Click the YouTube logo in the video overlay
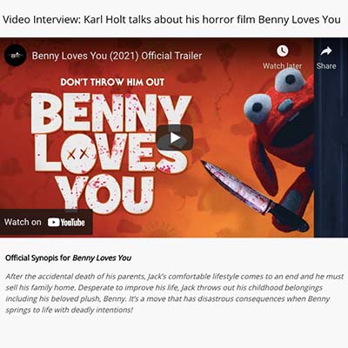 (66, 223)
